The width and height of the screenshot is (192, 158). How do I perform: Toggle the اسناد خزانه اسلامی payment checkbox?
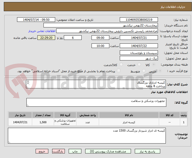pos(119,71)
